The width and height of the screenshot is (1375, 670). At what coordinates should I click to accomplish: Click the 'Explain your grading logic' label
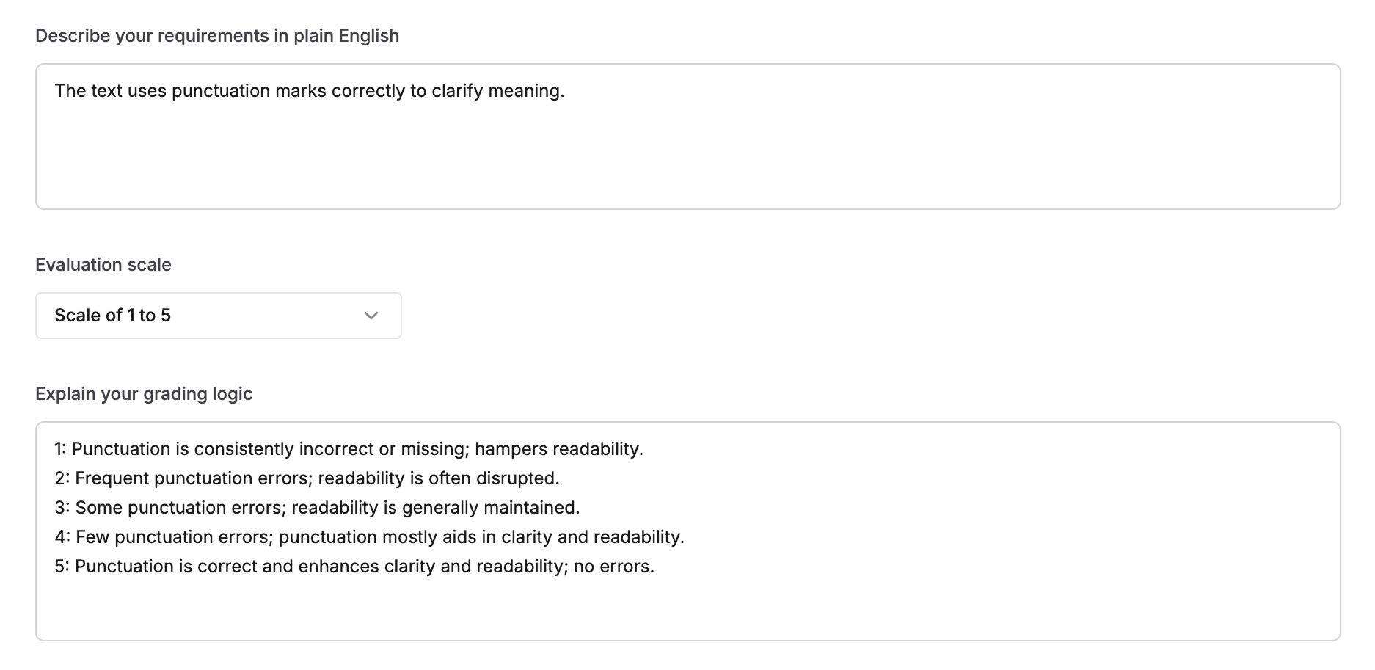click(x=143, y=393)
